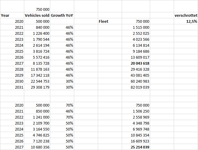
Task: Click the "Vehicles sold" column header cell
Action: click(x=37, y=15)
